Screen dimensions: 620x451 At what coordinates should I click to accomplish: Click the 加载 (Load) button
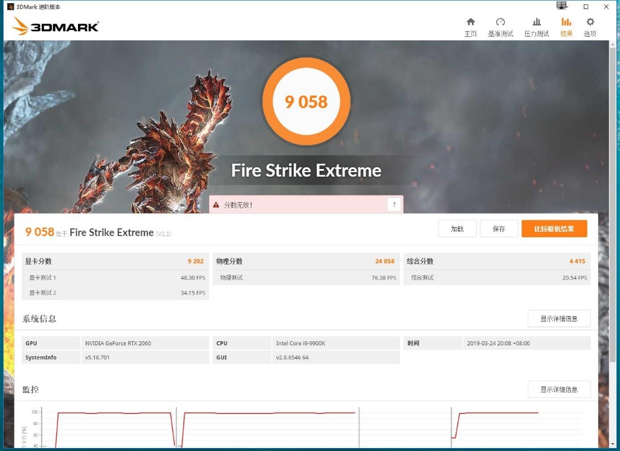coord(457,228)
